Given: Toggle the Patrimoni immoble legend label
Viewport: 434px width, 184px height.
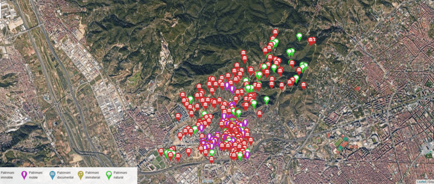Looking at the screenshot, I should coord(7,175).
